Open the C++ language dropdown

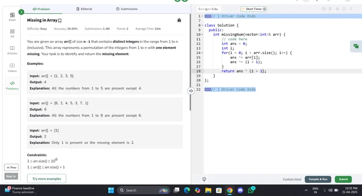pyautogui.click(x=208, y=9)
